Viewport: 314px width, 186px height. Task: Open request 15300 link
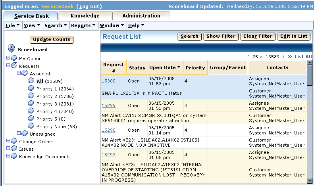[108, 81]
